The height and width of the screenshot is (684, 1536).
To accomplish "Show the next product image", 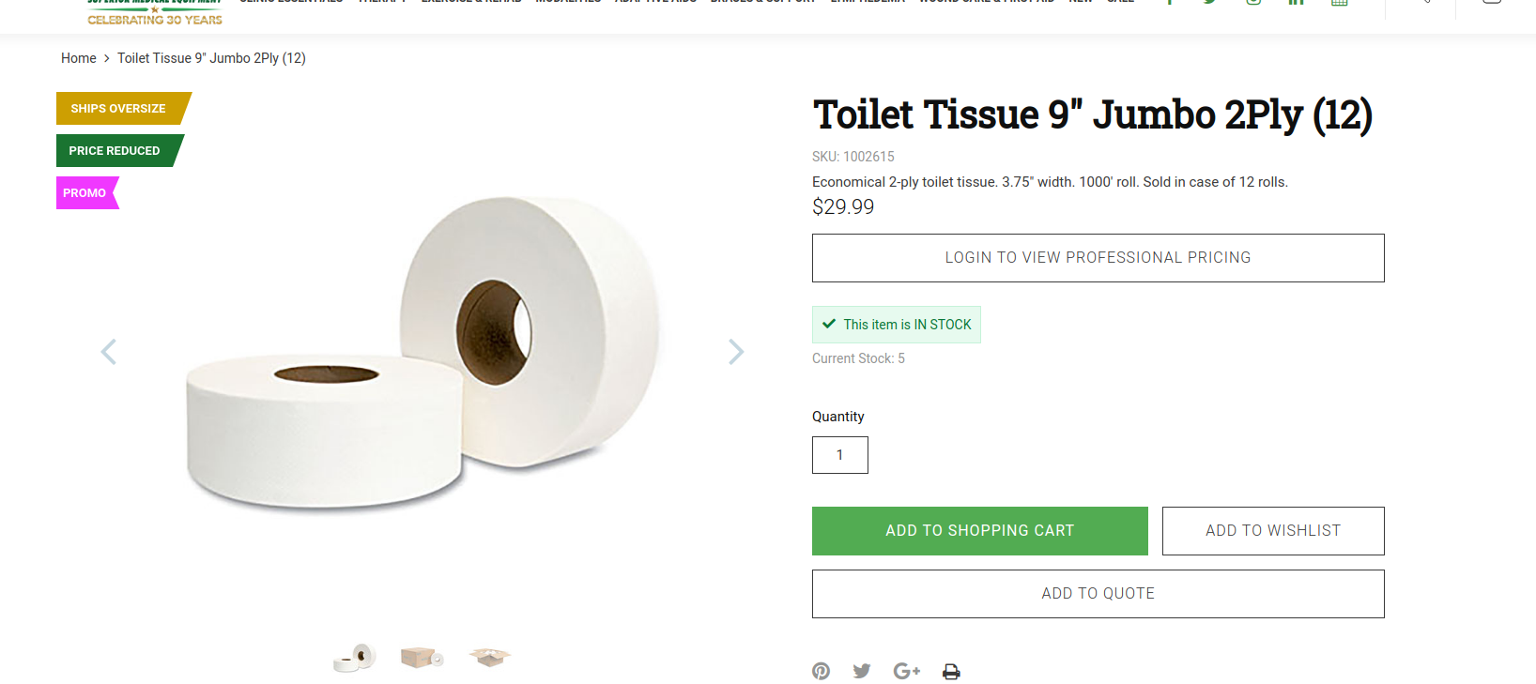I will pos(736,352).
